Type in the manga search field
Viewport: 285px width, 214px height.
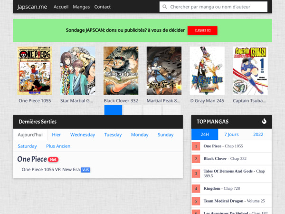pos(218,7)
